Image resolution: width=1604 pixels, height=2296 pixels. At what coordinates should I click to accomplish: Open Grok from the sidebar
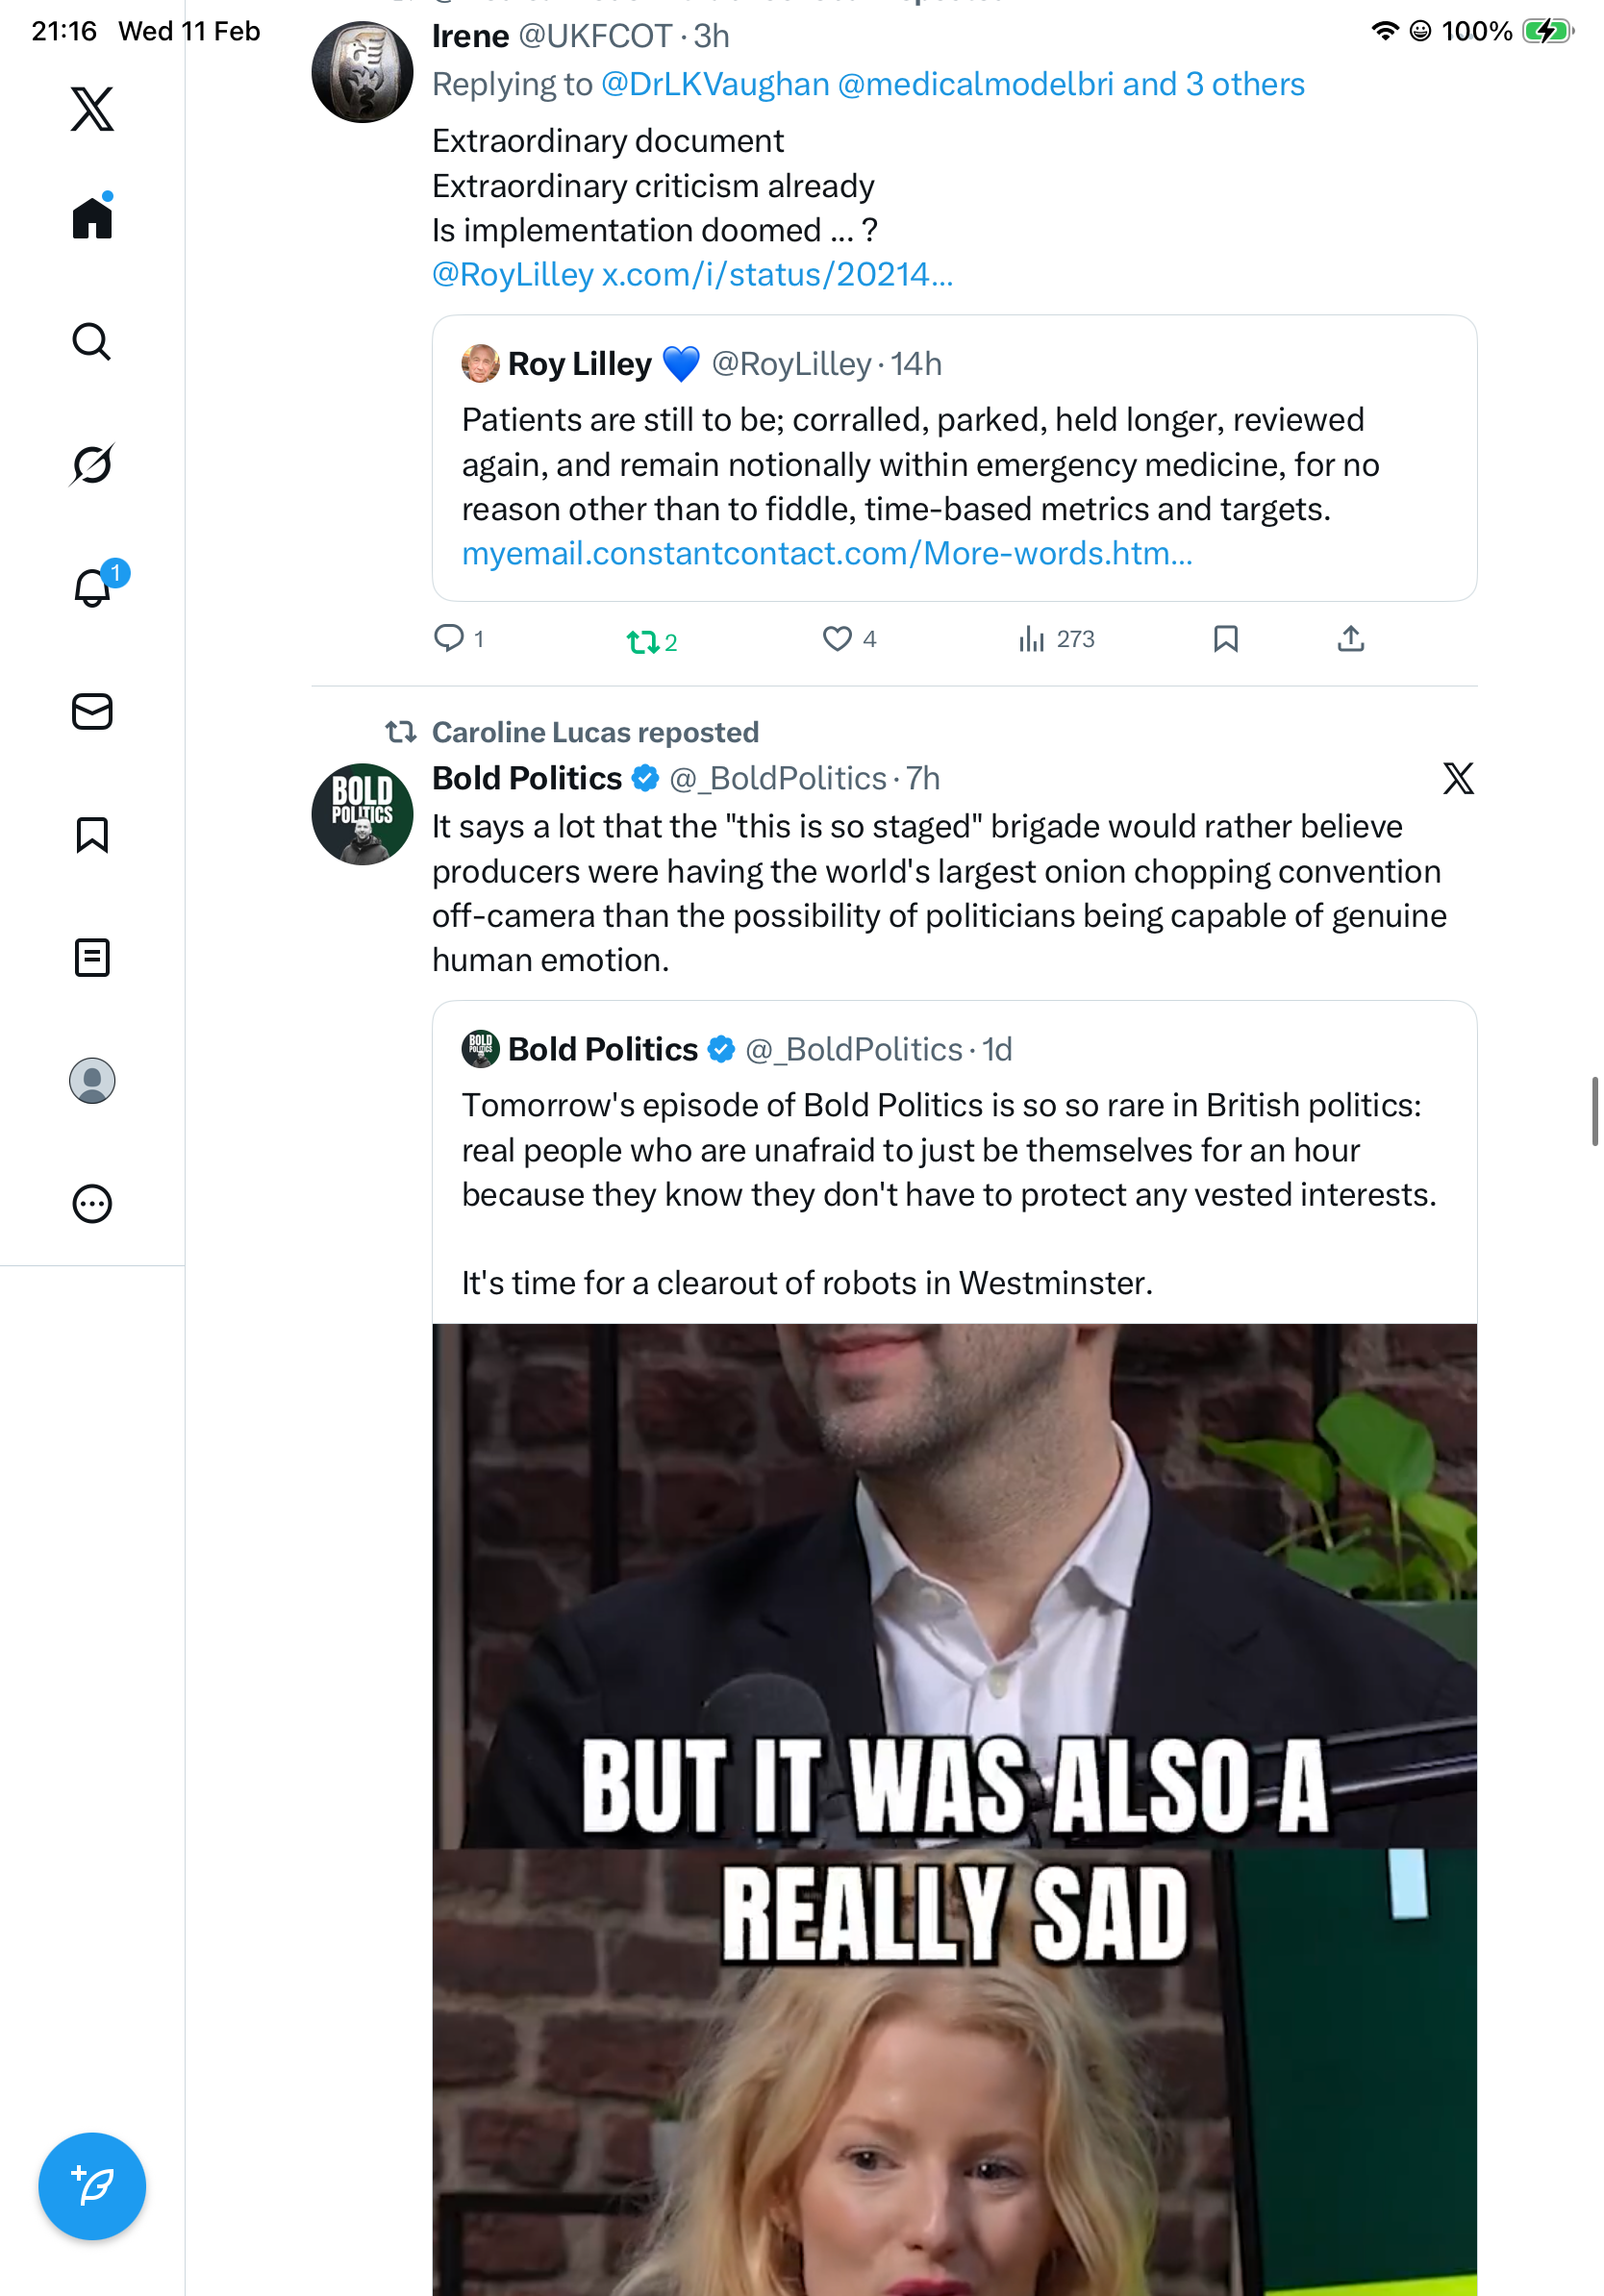click(92, 465)
